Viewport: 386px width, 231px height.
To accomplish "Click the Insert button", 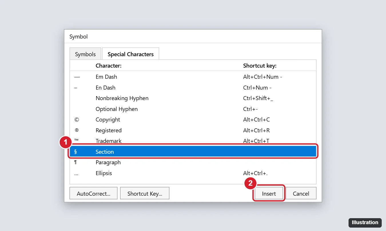I will (x=269, y=194).
